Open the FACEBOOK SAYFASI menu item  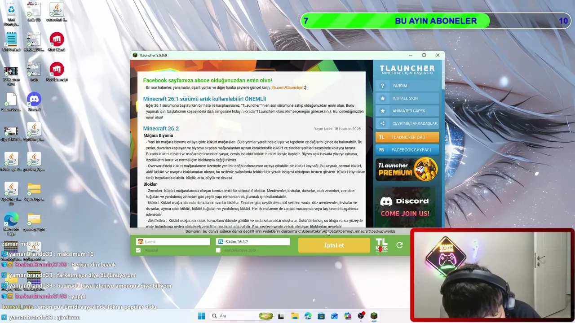click(x=407, y=150)
